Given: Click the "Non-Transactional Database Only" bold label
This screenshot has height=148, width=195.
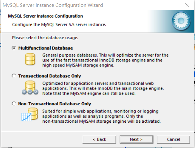Looking at the screenshot, I should [x=54, y=104].
